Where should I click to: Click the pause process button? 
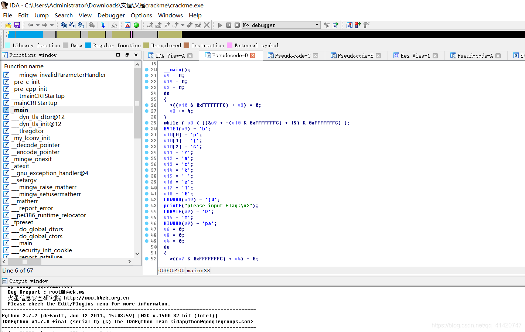point(229,25)
